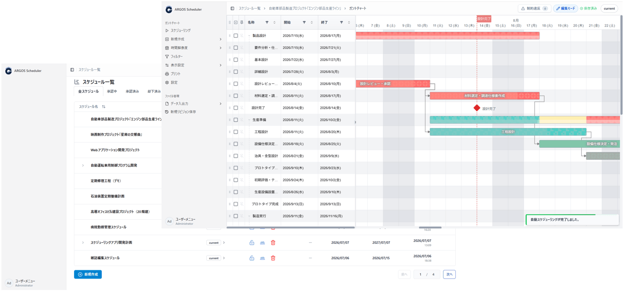Select the 工程設計 gantt bar

[508, 132]
